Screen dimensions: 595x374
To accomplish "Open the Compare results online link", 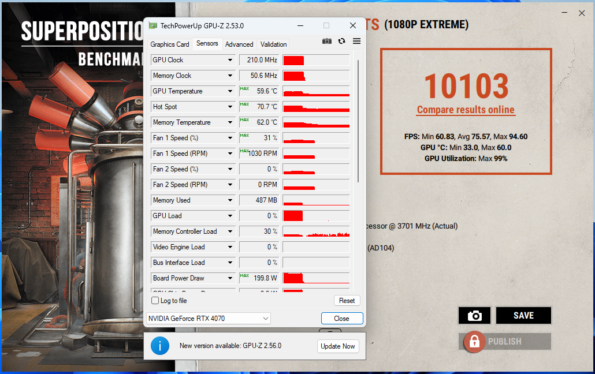I will coord(466,110).
